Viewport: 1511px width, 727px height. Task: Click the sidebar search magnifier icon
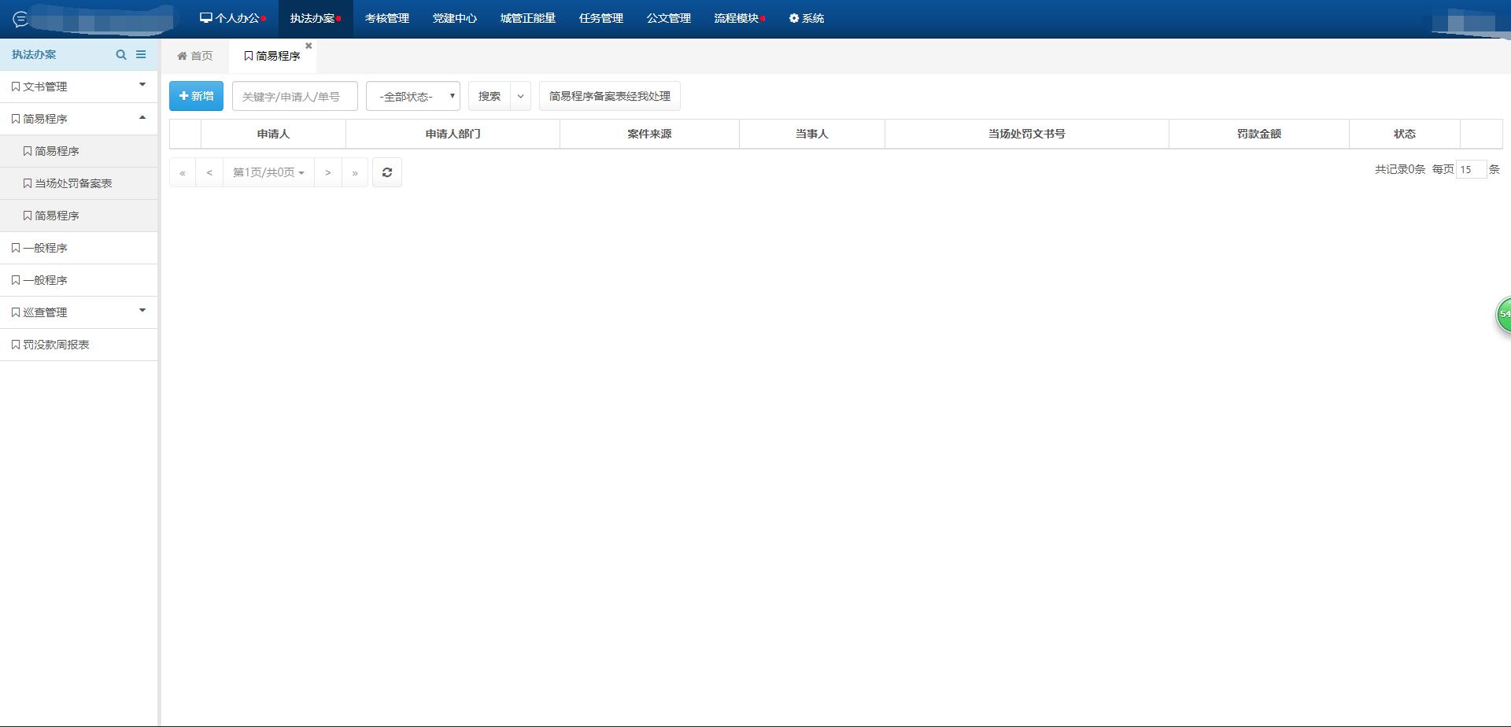pos(121,55)
